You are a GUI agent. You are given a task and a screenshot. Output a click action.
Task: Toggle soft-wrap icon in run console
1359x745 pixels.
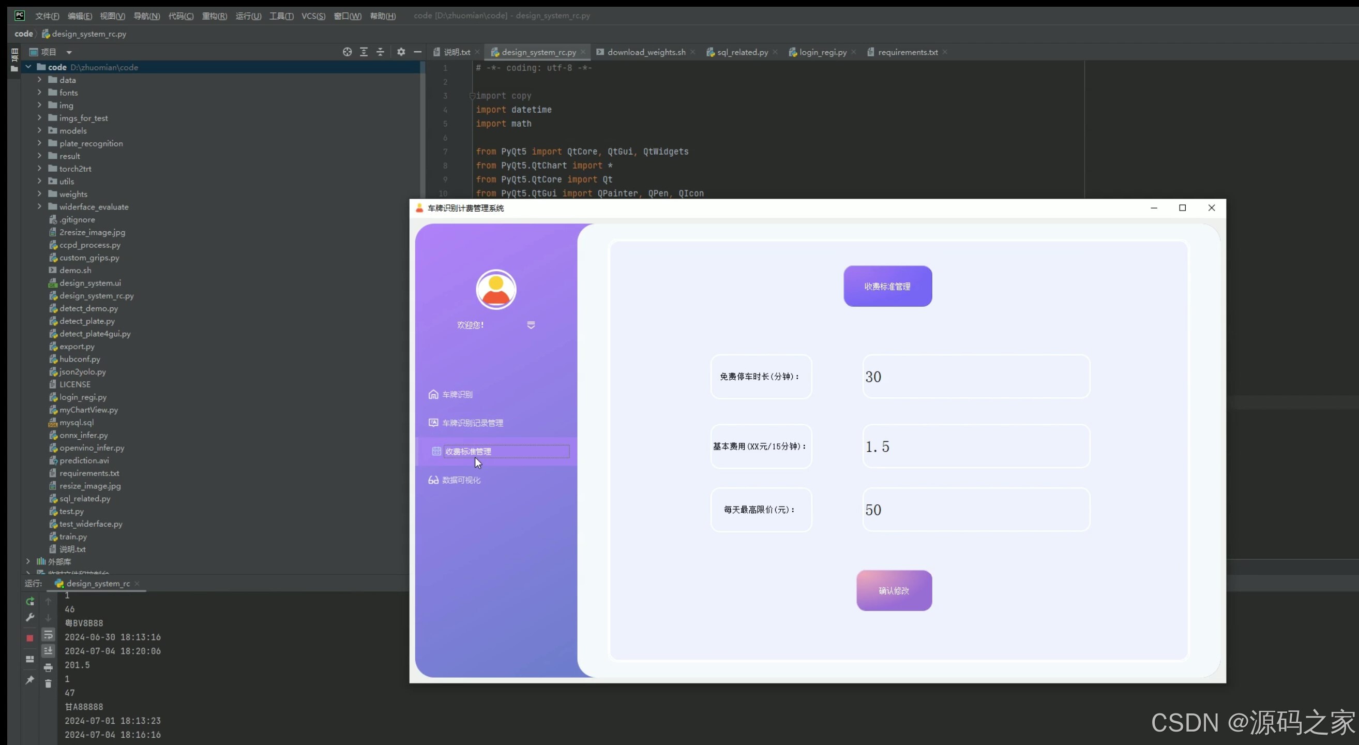48,634
